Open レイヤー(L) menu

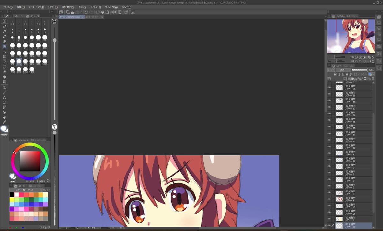tap(53, 7)
